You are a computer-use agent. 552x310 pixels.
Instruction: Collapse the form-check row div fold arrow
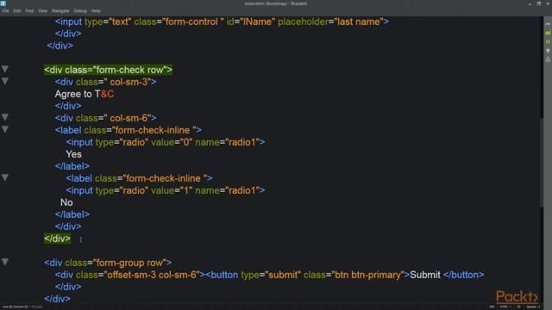coord(5,69)
